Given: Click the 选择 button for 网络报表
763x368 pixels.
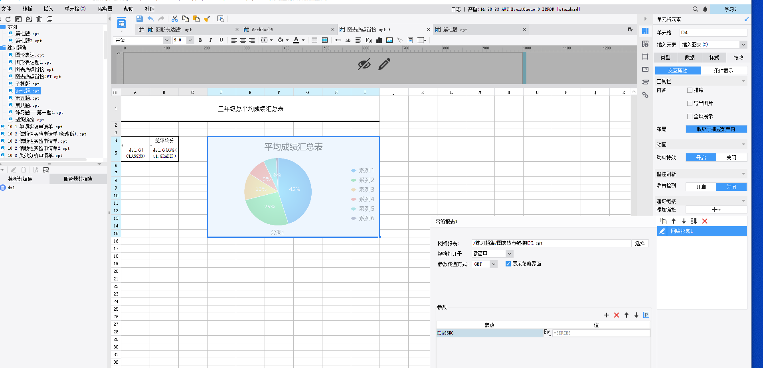Looking at the screenshot, I should pyautogui.click(x=640, y=243).
